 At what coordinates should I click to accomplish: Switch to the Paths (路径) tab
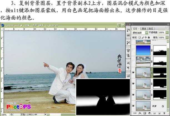click(151, 28)
